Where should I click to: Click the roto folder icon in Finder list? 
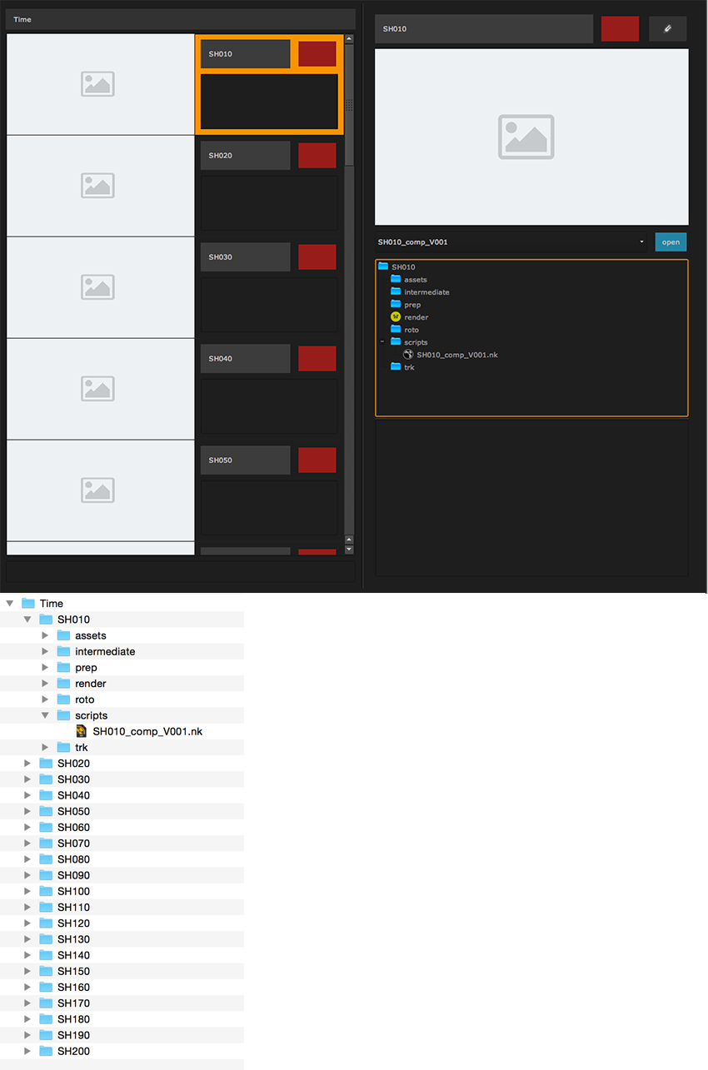point(63,699)
